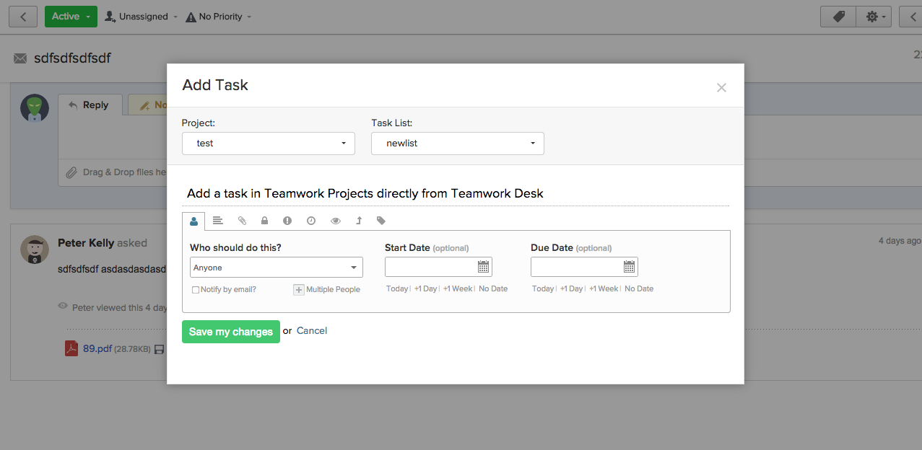Screen dimensions: 922x450
Task: Open the priority exclamation icon
Action: click(x=287, y=221)
